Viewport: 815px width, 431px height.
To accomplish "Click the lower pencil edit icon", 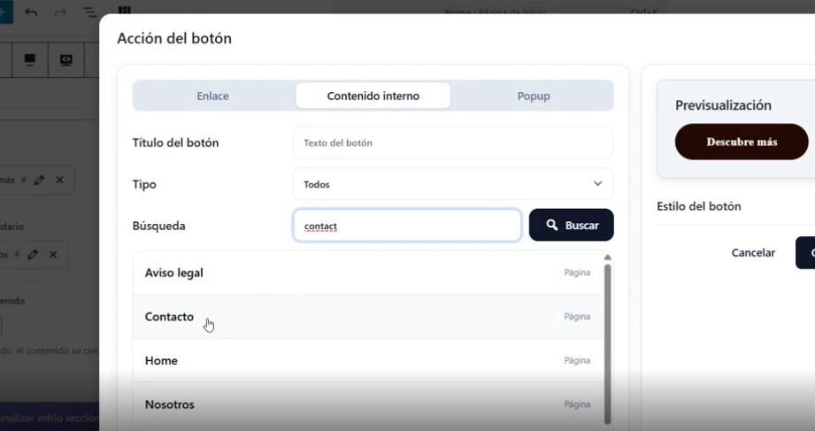I will point(33,254).
